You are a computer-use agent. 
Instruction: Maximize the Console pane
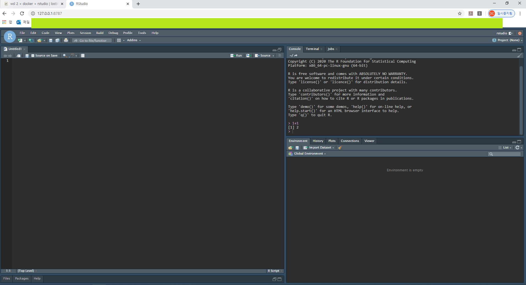pyautogui.click(x=519, y=50)
